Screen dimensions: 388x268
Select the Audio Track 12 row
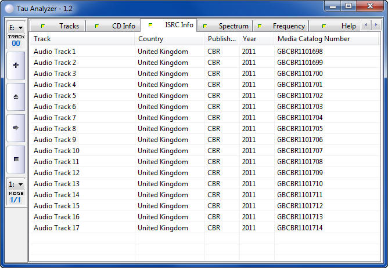coord(56,173)
